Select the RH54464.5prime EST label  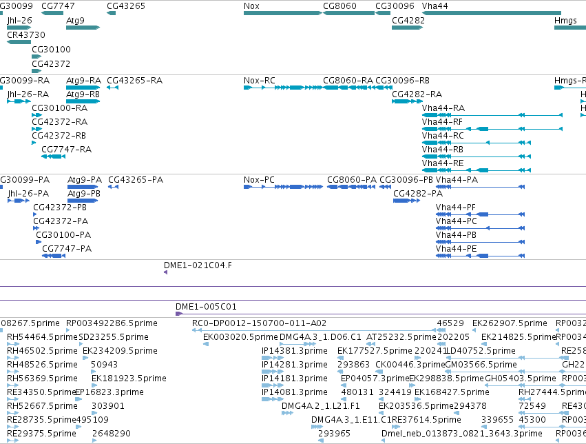(x=42, y=337)
